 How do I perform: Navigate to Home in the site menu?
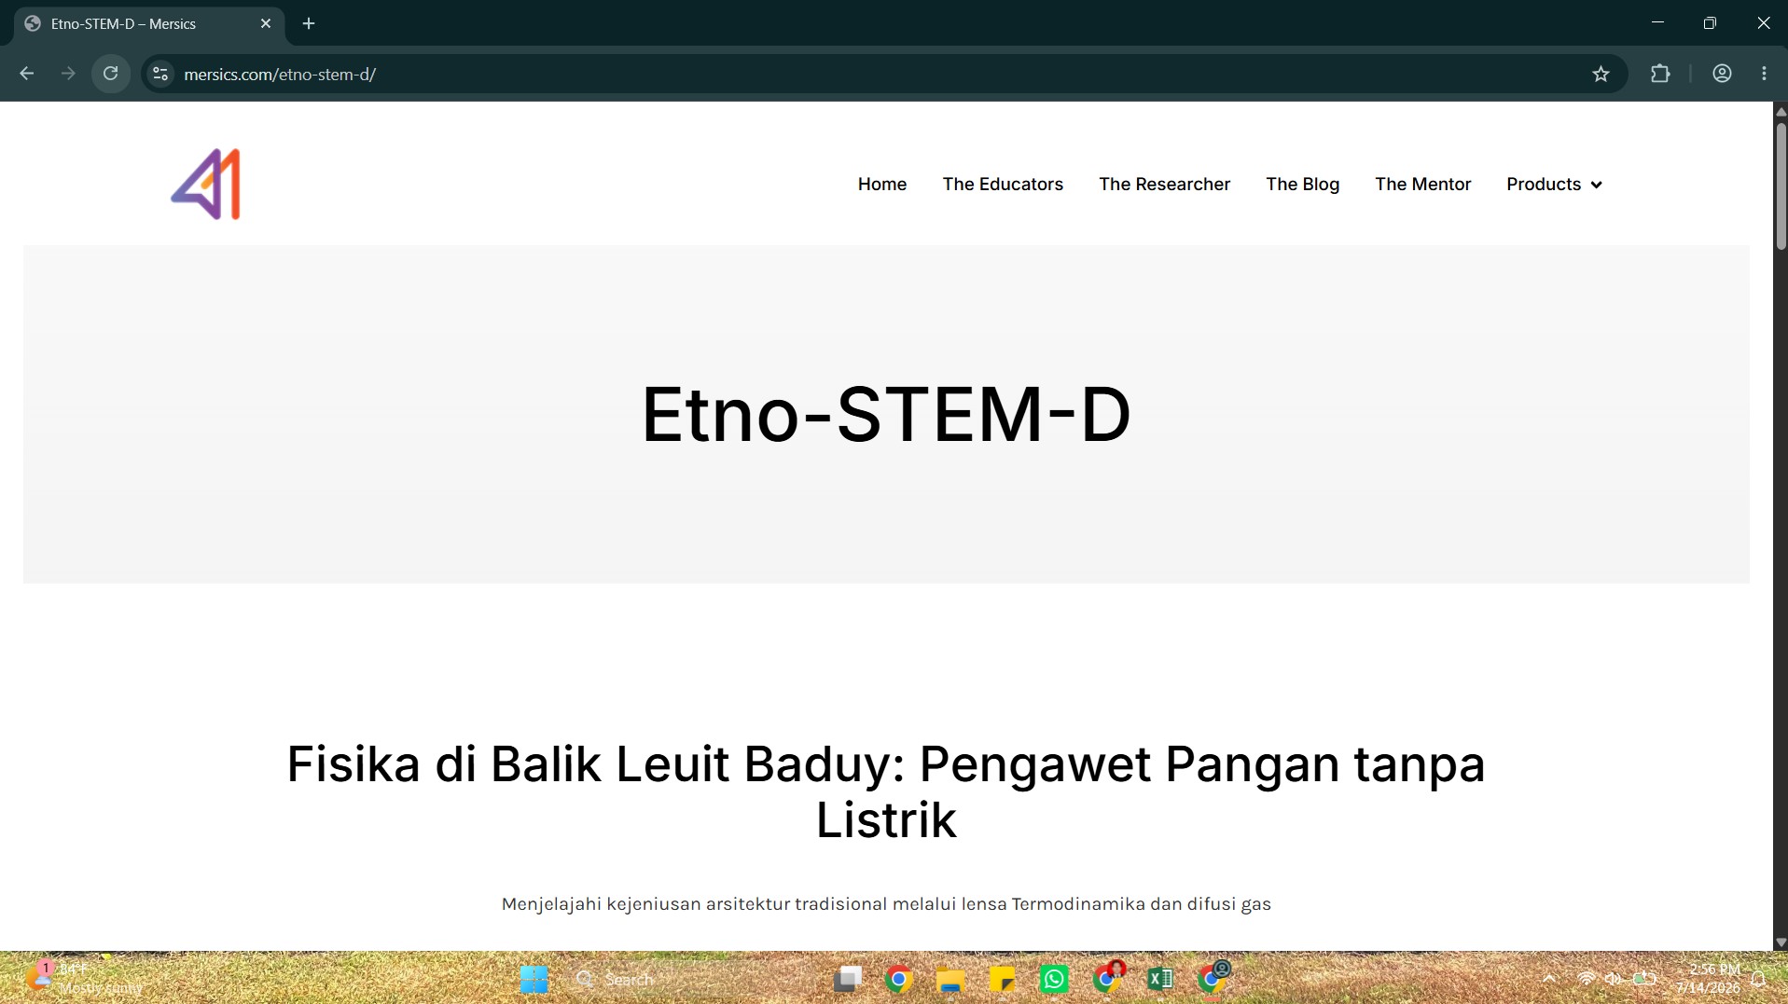(x=881, y=185)
